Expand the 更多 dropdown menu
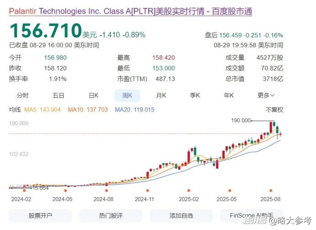Image resolution: width=316 pixels, height=230 pixels. (266, 95)
